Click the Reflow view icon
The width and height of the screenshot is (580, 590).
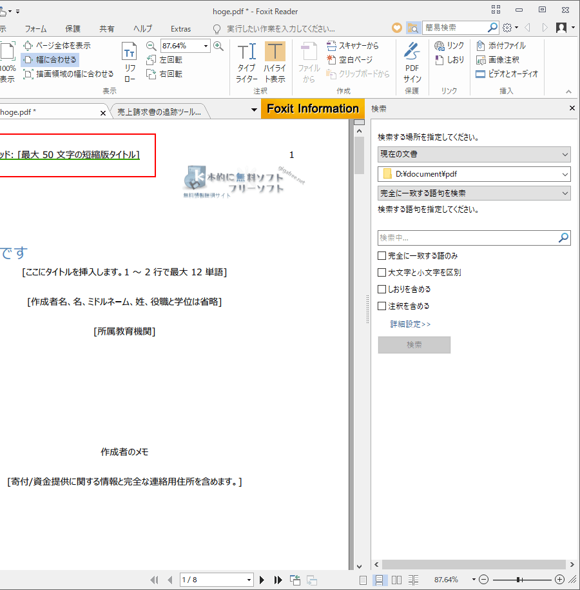tap(130, 63)
